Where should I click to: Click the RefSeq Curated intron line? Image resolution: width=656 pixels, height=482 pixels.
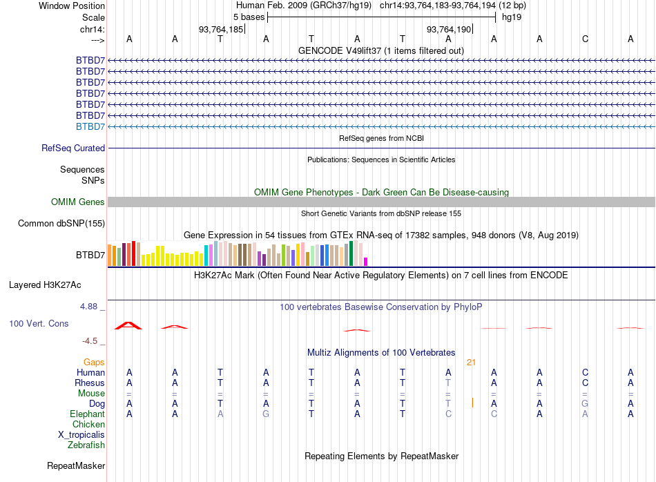click(381, 148)
